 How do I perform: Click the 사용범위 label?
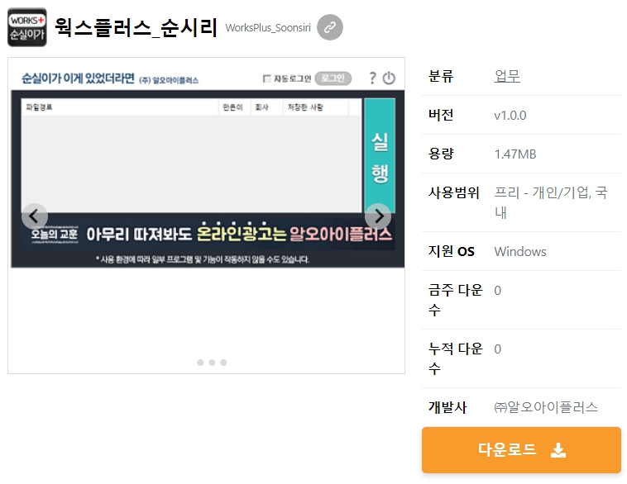[x=453, y=193]
